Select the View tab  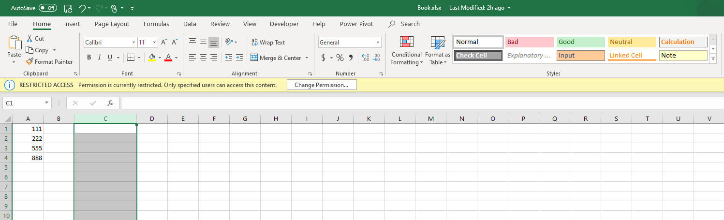click(250, 24)
